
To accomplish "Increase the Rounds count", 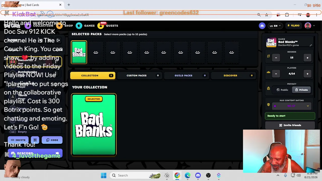I will pos(307,58).
